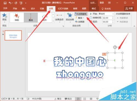
Task: Click 添加动画 add animation star
Action: pos(70,17)
